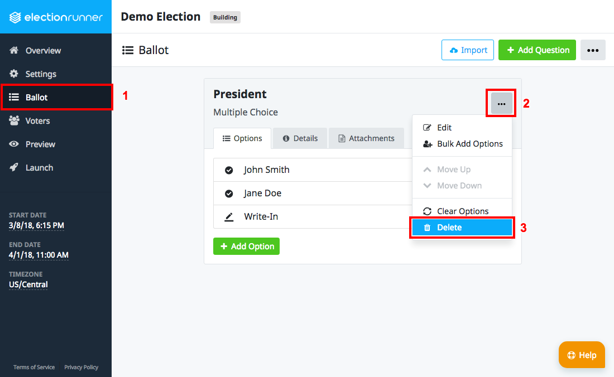Open Preview via the eye icon

click(14, 144)
